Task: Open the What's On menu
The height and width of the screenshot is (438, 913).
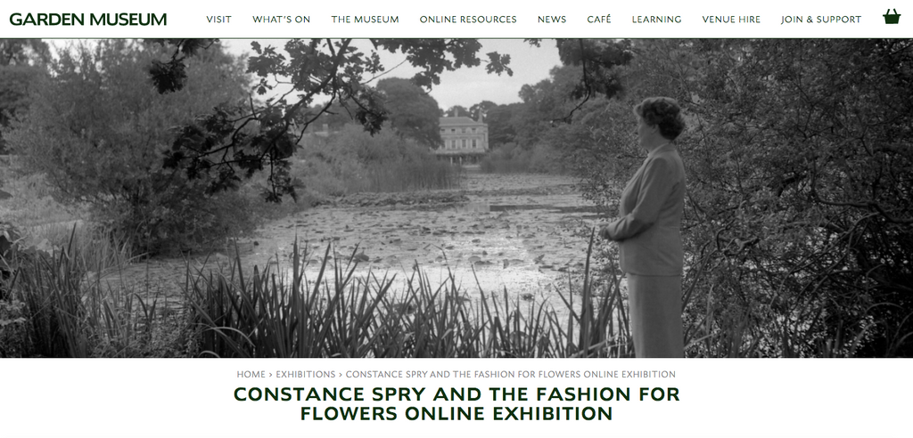Action: point(281,20)
